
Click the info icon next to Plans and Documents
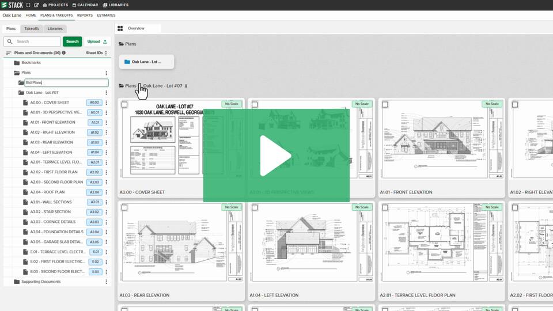[64, 53]
